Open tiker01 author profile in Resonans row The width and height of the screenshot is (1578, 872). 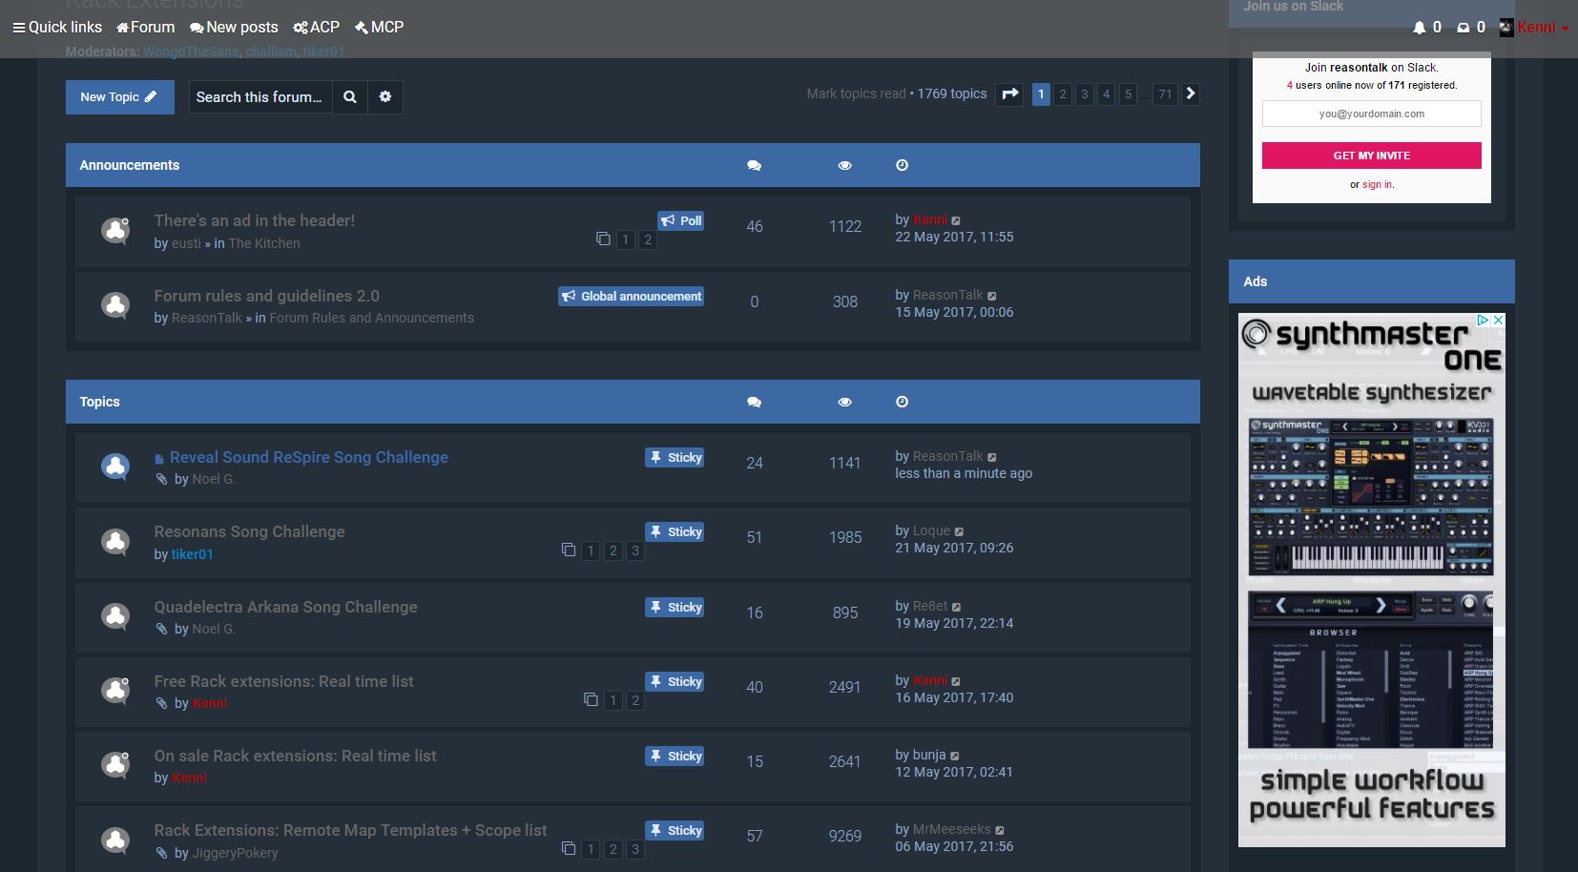(192, 554)
